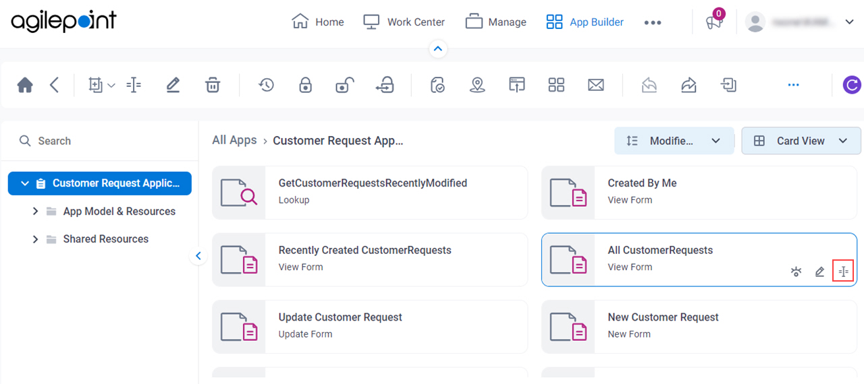Open GetCustomerRequestsRecentlyModified lookup card
This screenshot has height=384, width=864.
(x=370, y=193)
